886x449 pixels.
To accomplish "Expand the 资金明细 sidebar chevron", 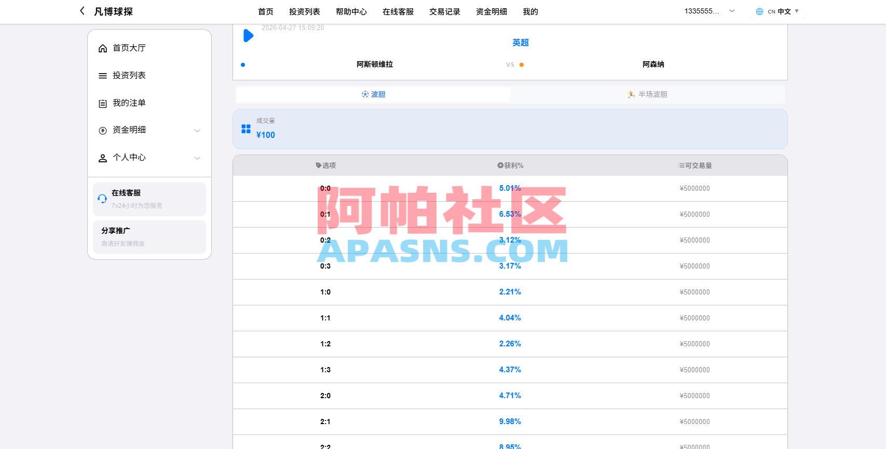I will coord(197,131).
